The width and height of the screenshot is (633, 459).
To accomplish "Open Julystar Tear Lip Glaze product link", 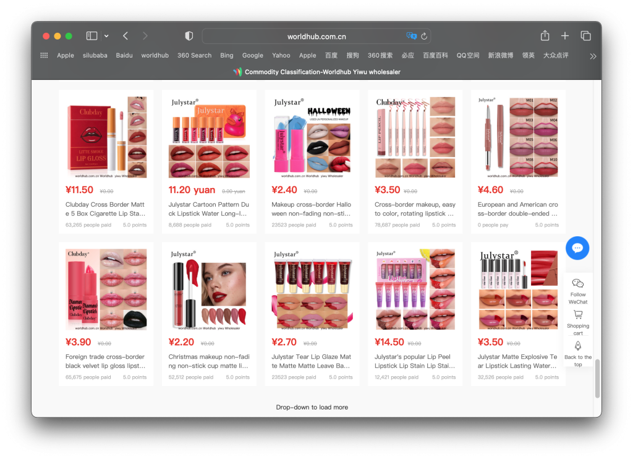I will [311, 361].
